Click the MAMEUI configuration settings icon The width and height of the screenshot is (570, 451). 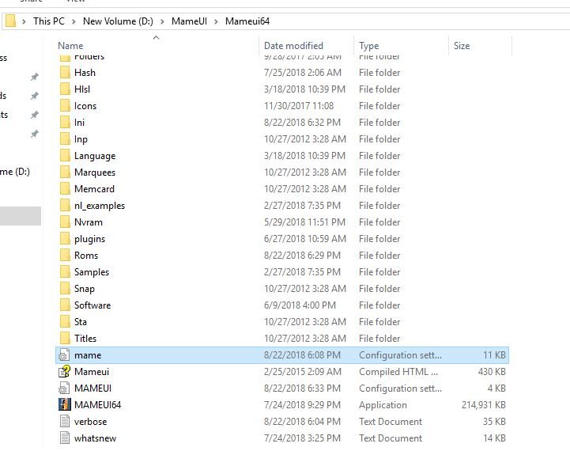pyautogui.click(x=64, y=388)
